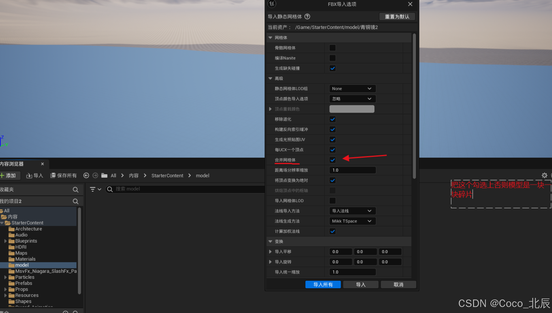
Task: Toggle 计算加权法线 checkbox
Action: pyautogui.click(x=332, y=231)
